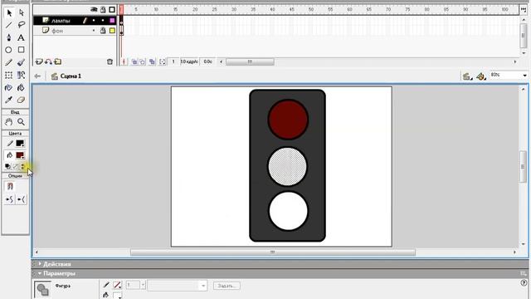Click the Сцена 1 scene label
The height and width of the screenshot is (299, 531).
click(71, 76)
